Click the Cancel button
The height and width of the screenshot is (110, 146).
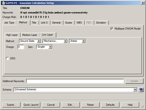pos(51,105)
